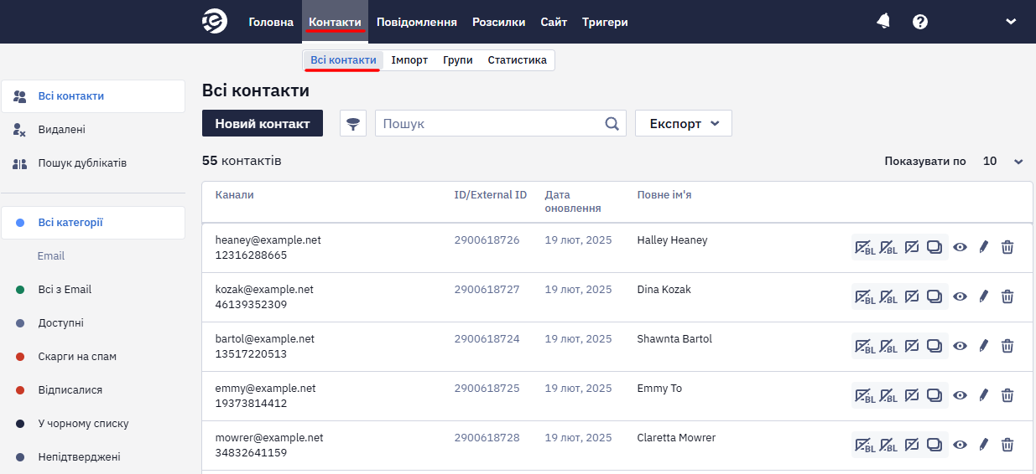Edit Shawnta Bartol using pencil icon
The image size is (1036, 474).
coord(984,346)
